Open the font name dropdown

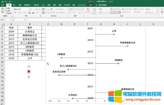pyautogui.click(x=29, y=9)
